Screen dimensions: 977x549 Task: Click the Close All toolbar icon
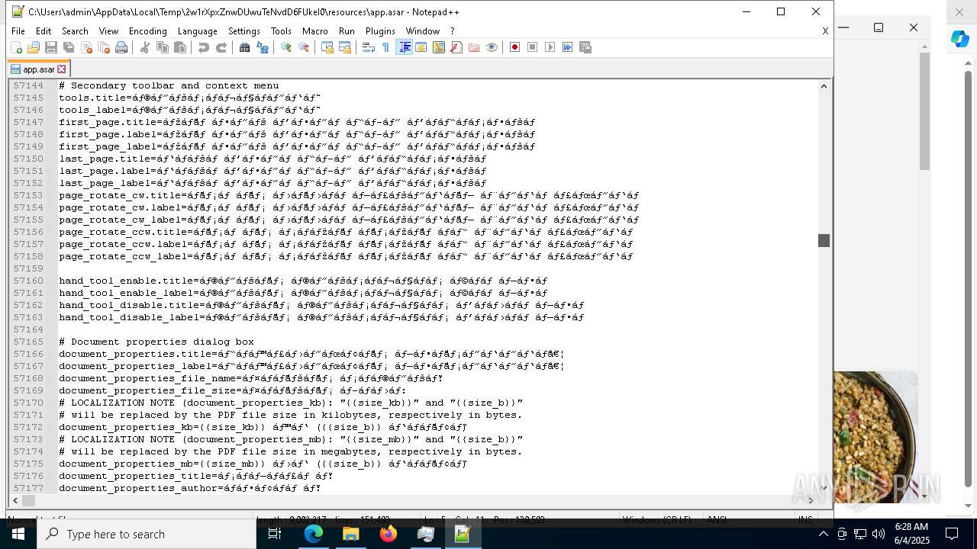104,47
